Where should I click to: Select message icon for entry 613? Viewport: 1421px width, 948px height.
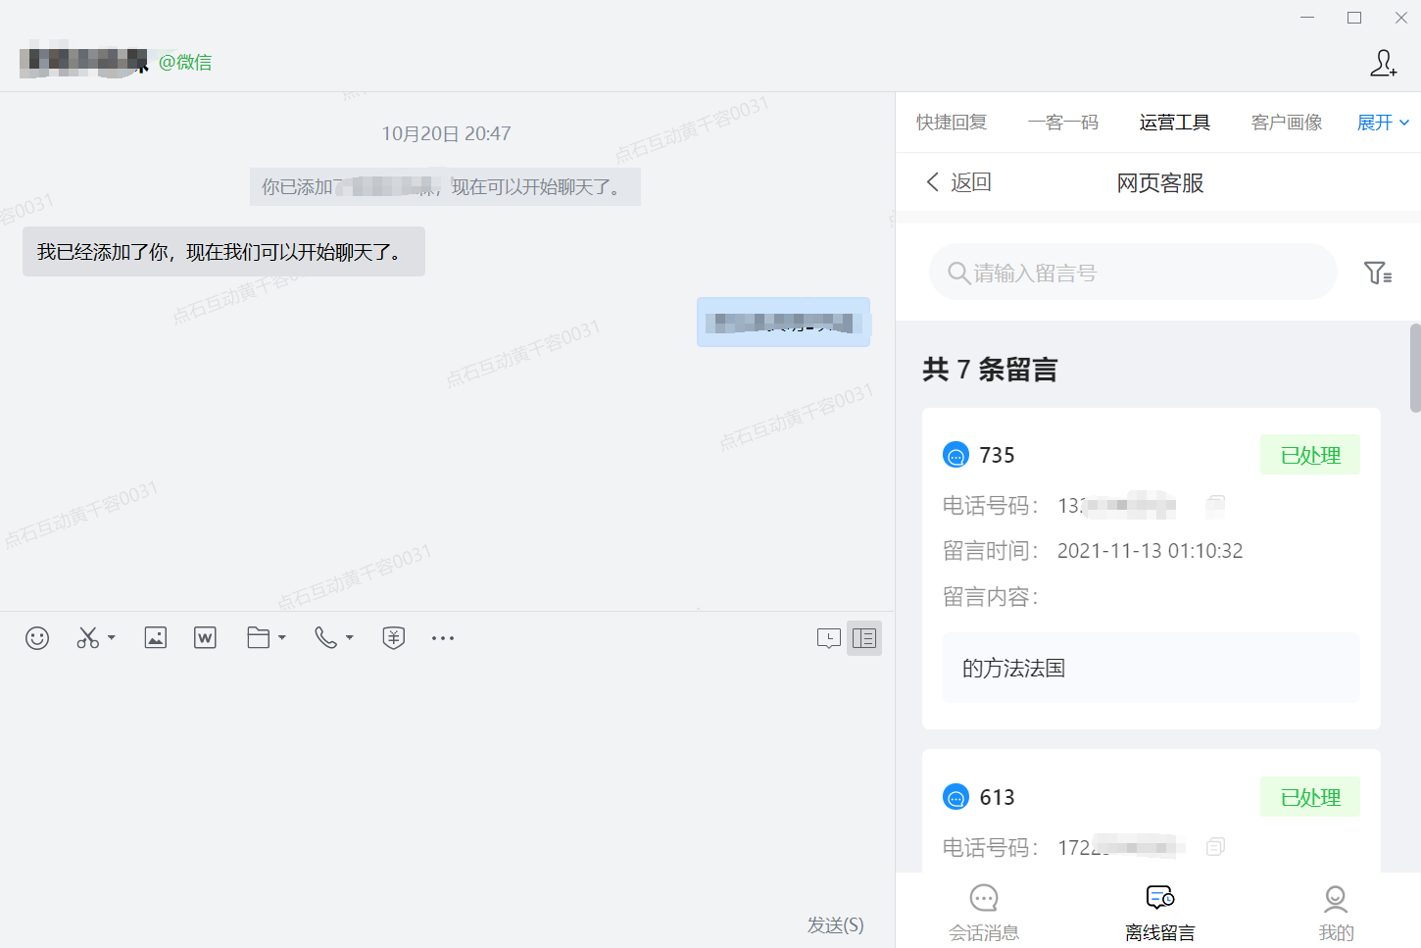click(955, 797)
